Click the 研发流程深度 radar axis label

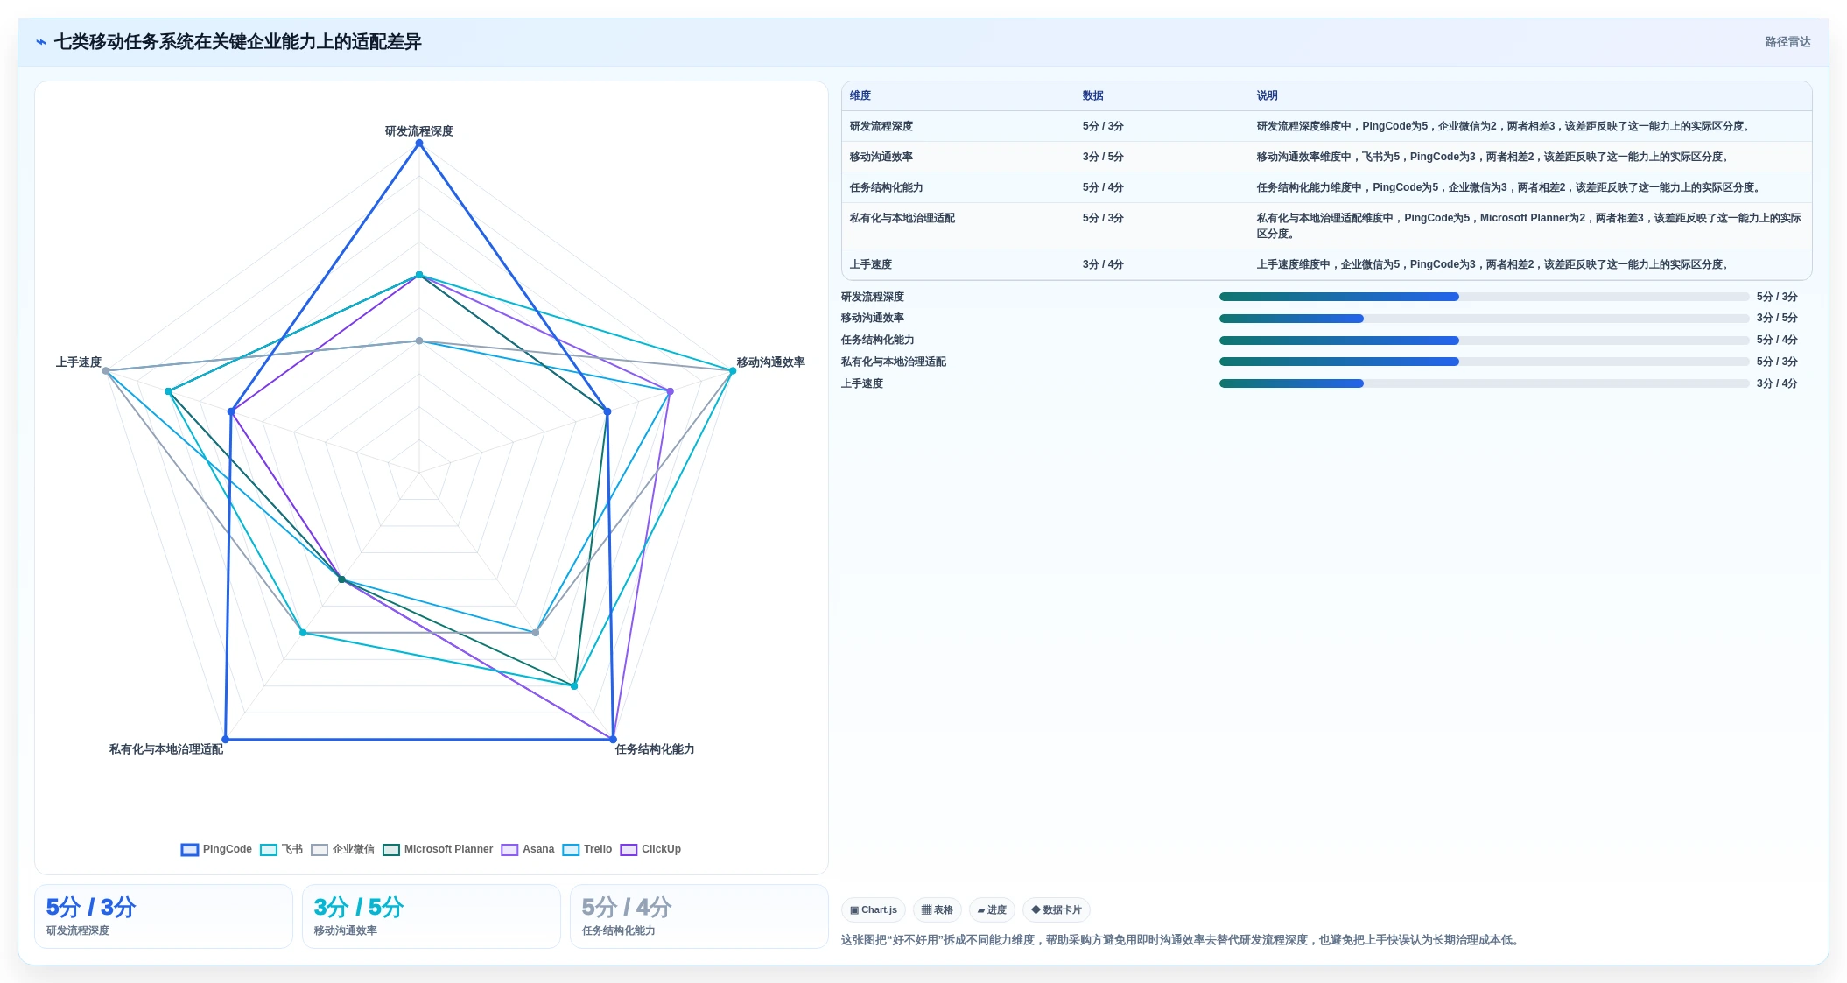[x=419, y=131]
